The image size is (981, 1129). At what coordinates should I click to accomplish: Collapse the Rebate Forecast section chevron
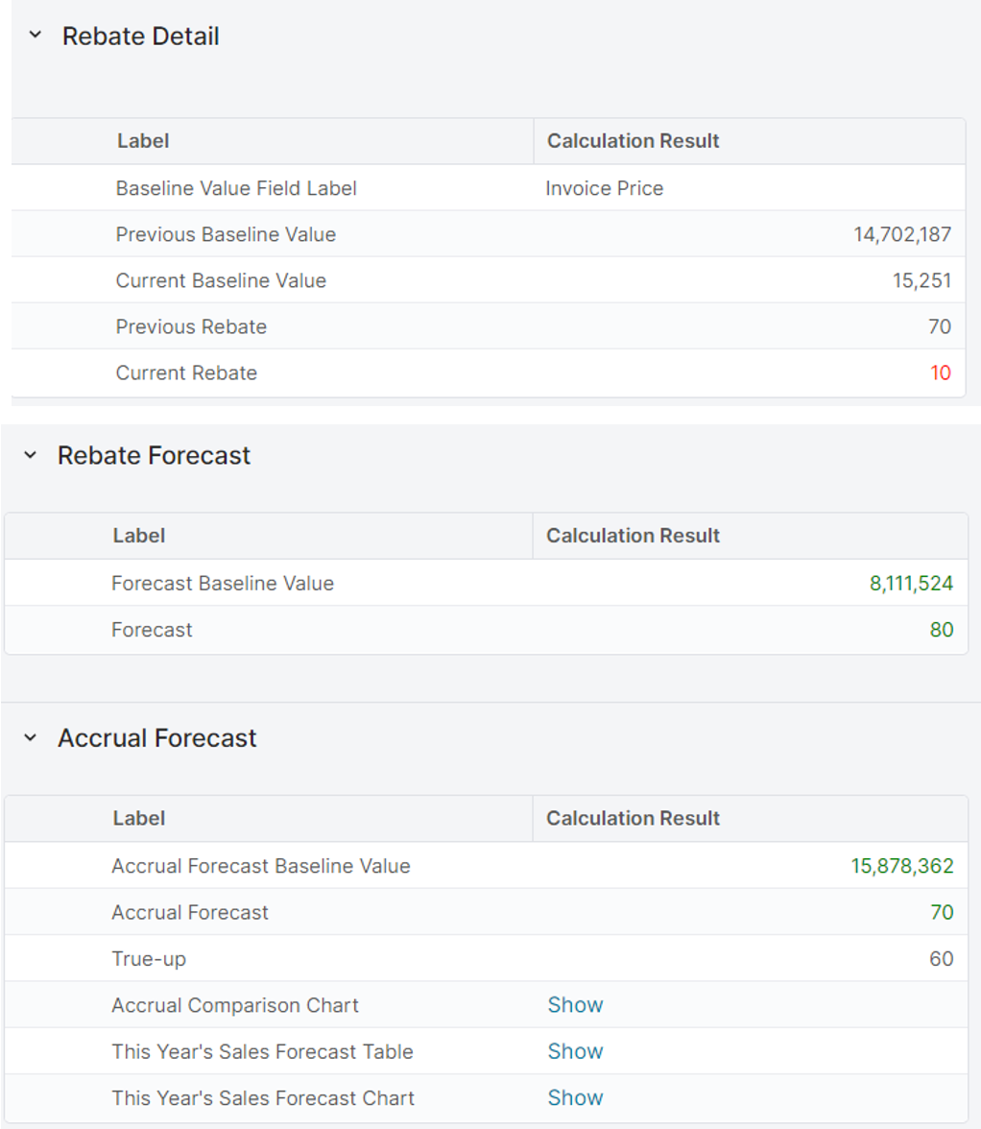coord(31,455)
